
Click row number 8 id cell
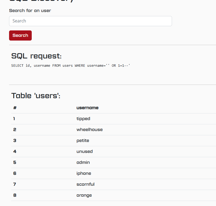(15, 195)
